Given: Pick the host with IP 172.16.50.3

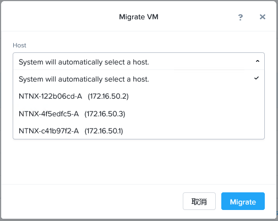Looking at the screenshot, I should coord(139,114).
